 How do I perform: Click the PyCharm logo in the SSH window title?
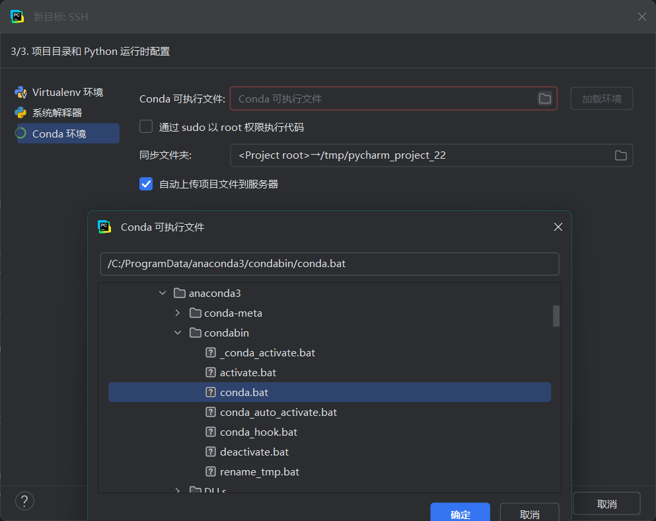coord(17,17)
